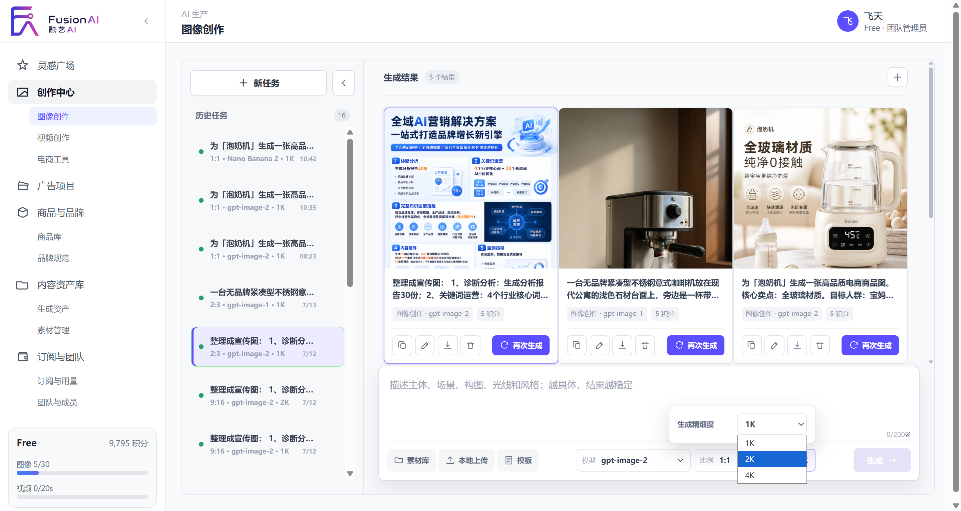
Task: Click the 本地上传 button
Action: click(x=467, y=460)
